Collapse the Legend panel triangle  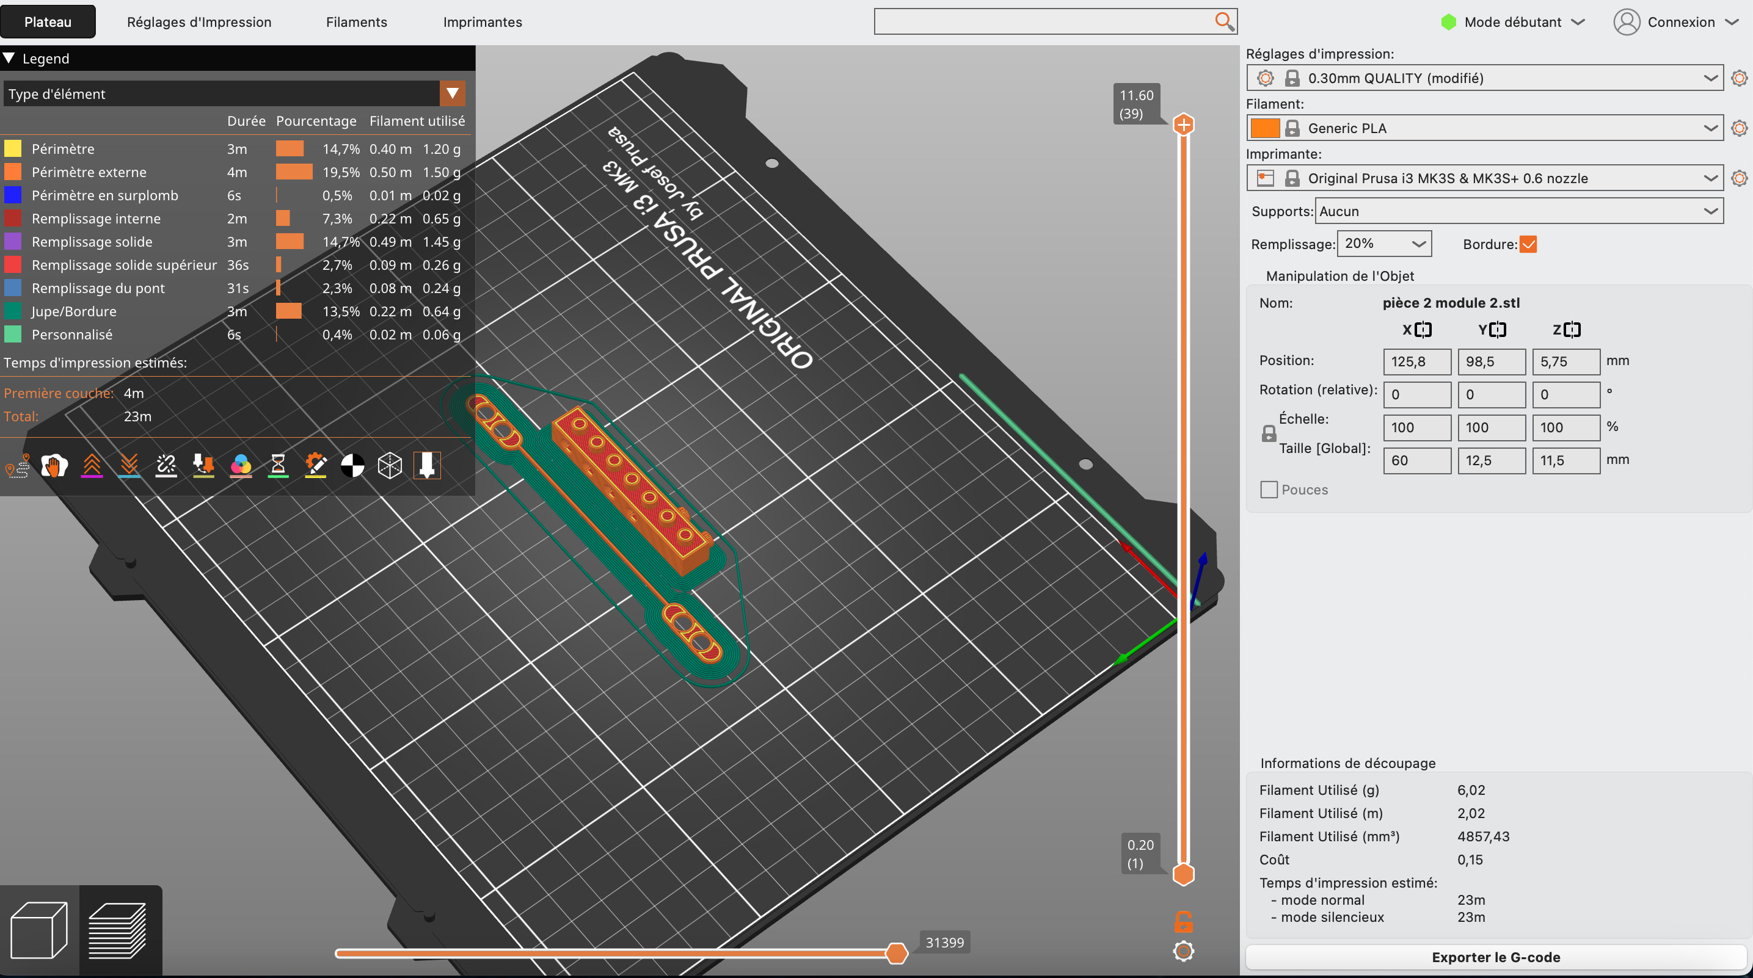click(9, 58)
